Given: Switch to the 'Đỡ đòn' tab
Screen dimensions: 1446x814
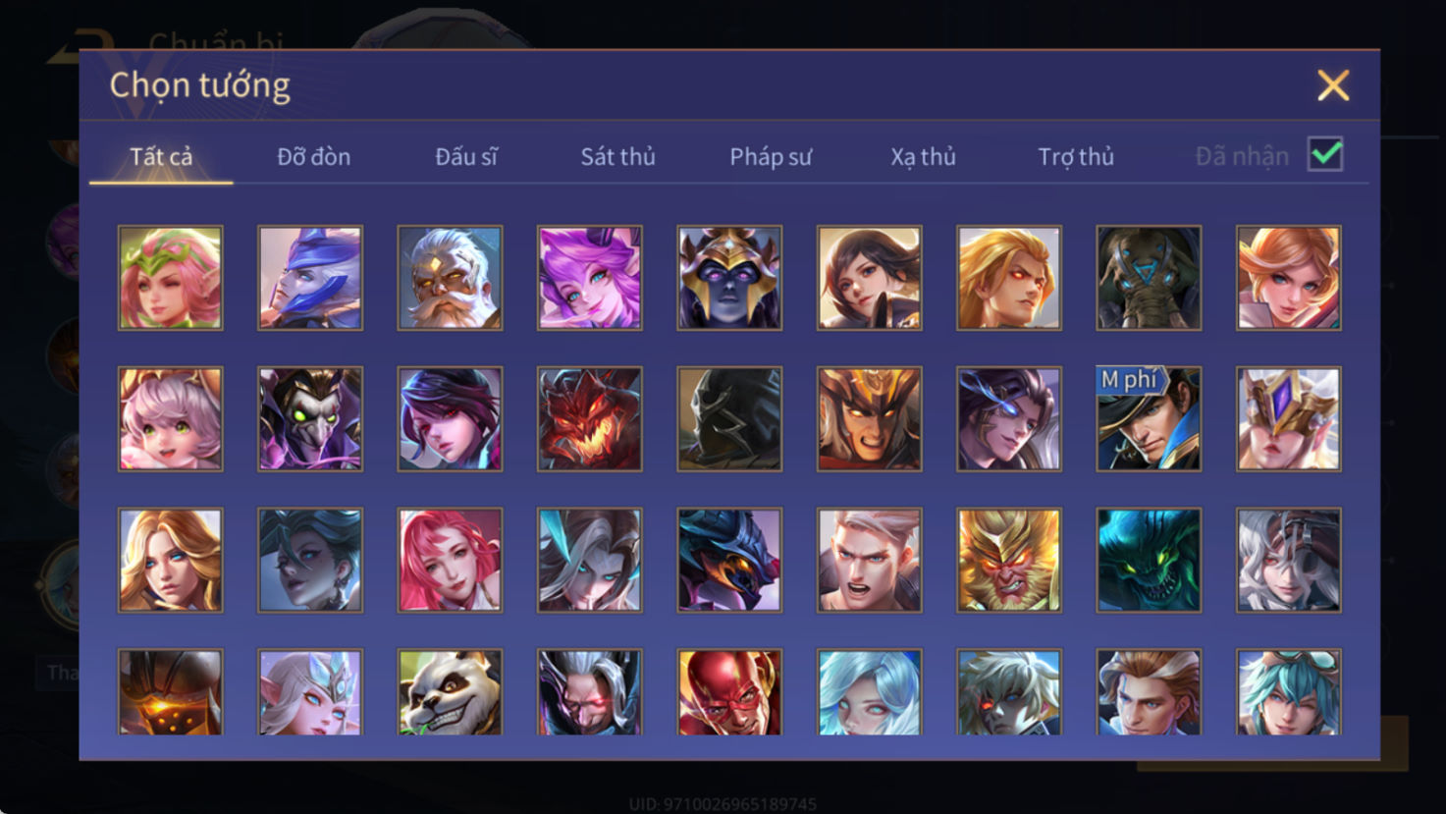Looking at the screenshot, I should 313,156.
